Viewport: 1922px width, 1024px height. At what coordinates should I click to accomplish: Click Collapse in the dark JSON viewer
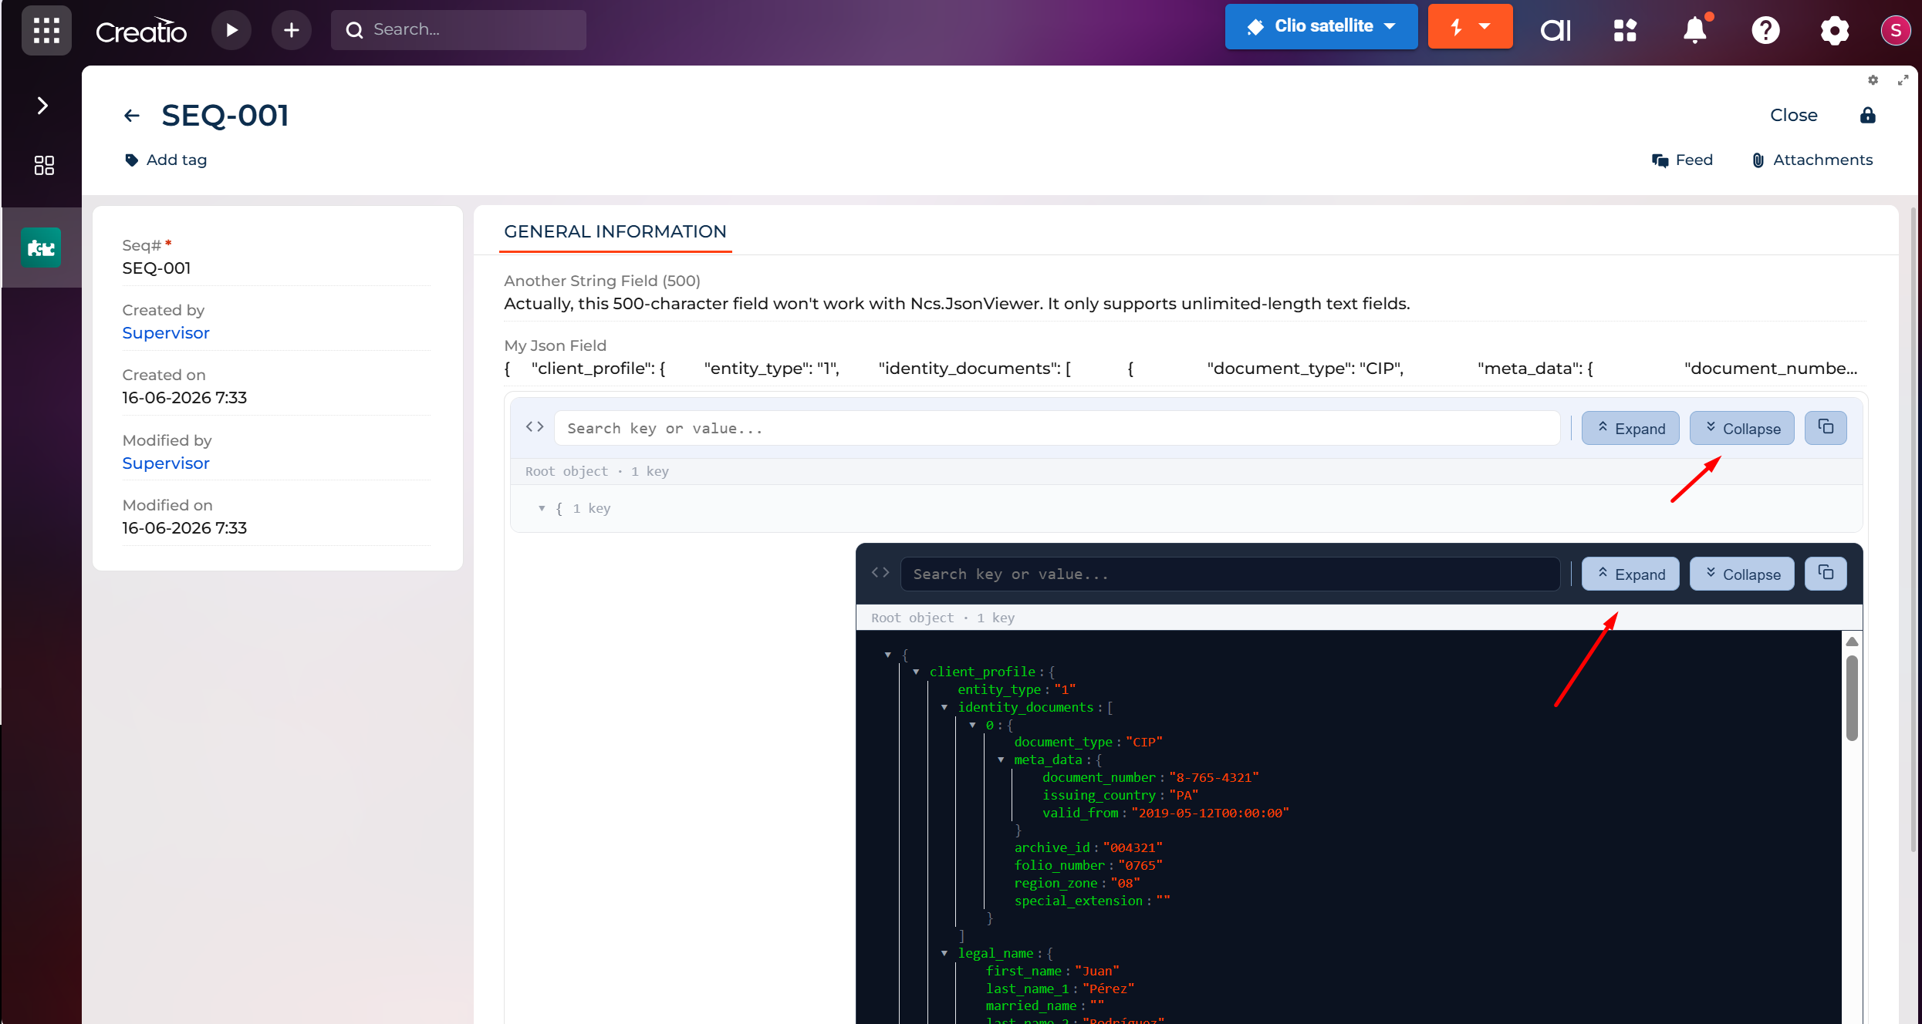coord(1742,574)
